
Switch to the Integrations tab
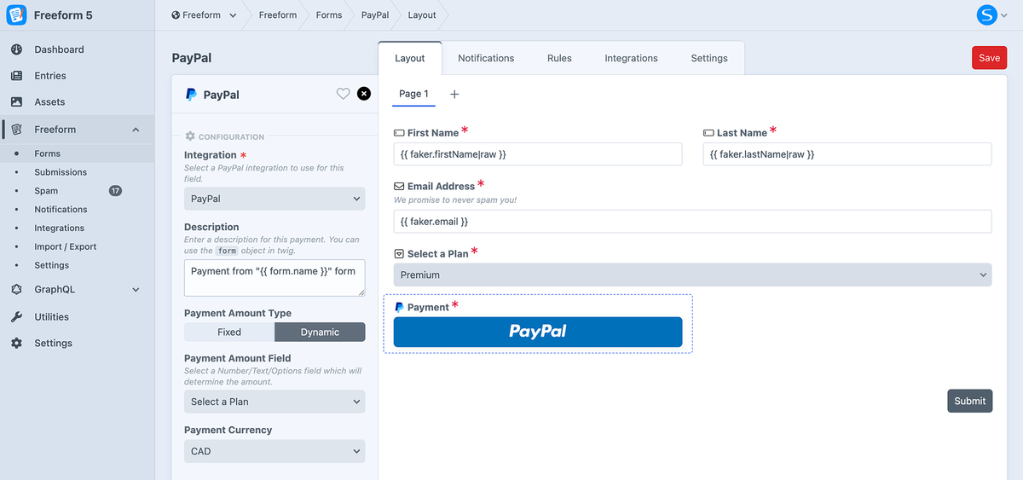click(x=631, y=58)
